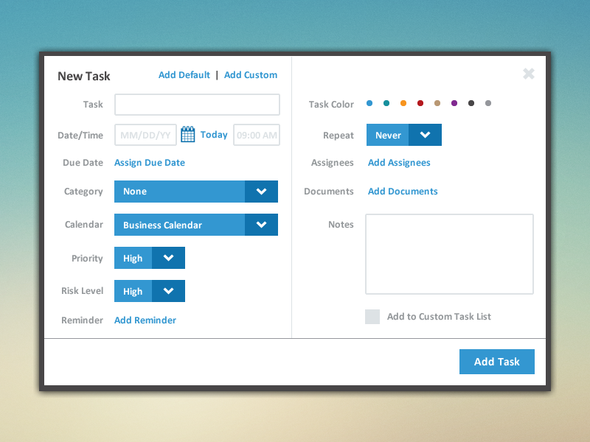This screenshot has height=442, width=590.
Task: Click the Add Custom link
Action: 250,74
